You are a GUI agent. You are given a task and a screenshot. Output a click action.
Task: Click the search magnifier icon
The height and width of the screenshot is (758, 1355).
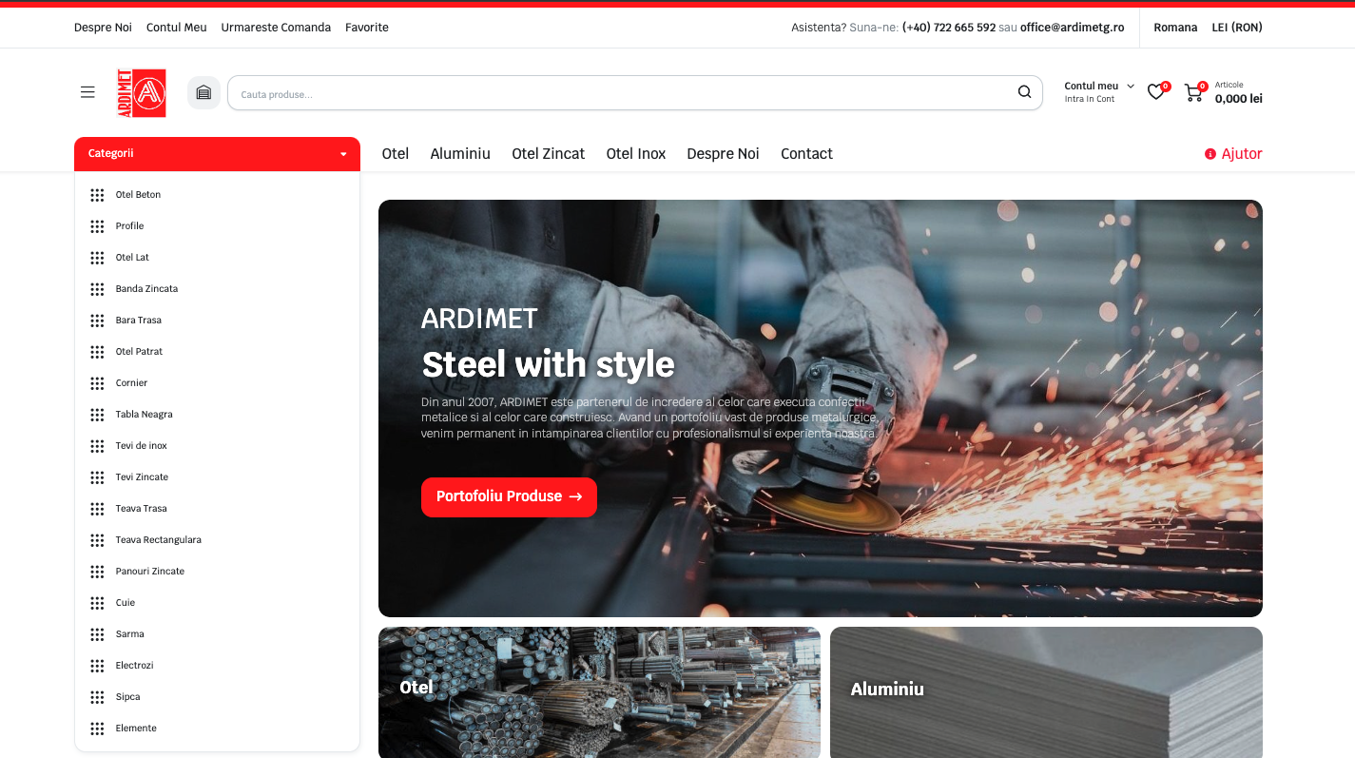[1024, 92]
